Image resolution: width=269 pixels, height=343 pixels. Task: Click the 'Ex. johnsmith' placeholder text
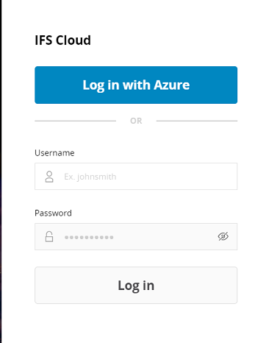tap(90, 177)
